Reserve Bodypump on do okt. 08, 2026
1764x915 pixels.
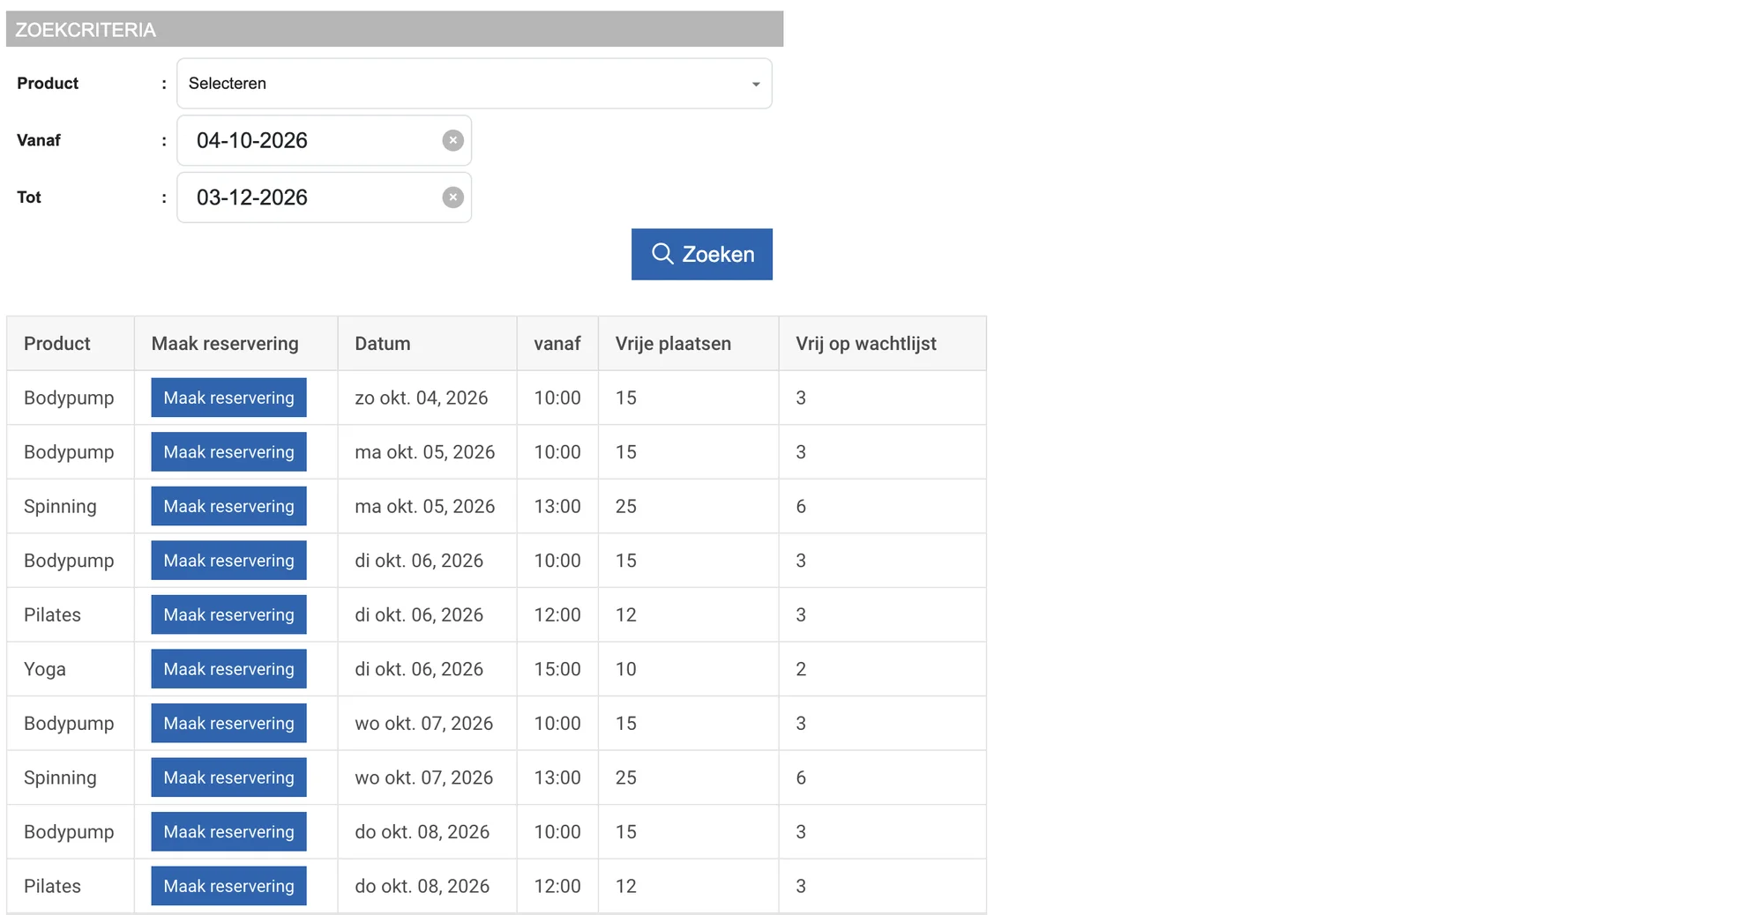pos(229,832)
